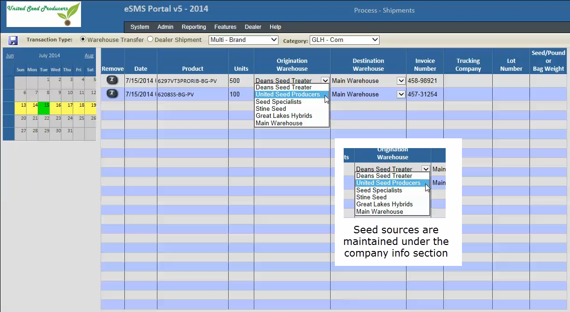Click the product field 6297VT3PRORIB-BG-PV
This screenshot has width=570, height=312.
point(193,81)
